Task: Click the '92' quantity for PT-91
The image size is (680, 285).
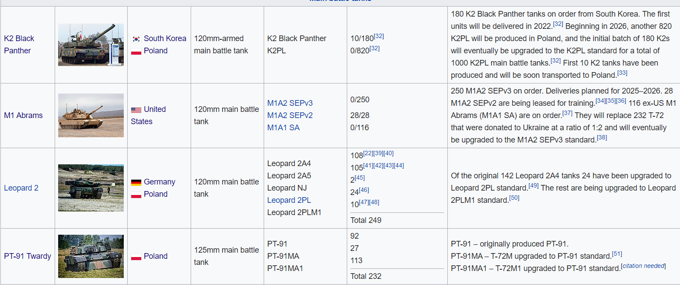Action: point(355,236)
